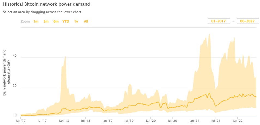
Task: Edit the end date field 06-2022
Action: [x=248, y=21]
